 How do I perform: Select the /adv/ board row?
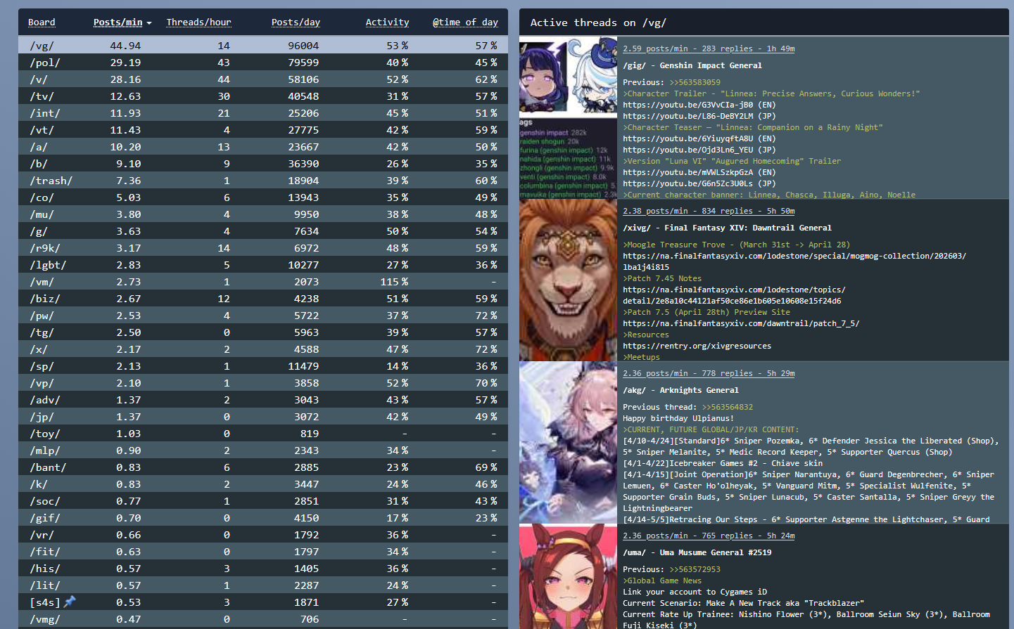click(x=263, y=399)
